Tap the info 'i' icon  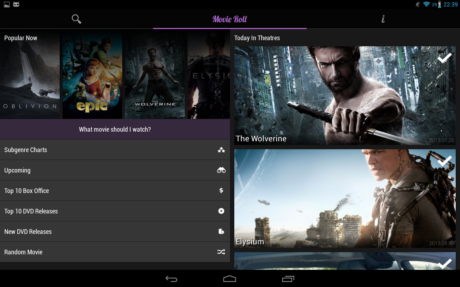coord(383,19)
